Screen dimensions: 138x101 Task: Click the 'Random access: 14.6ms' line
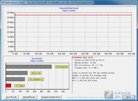(x=85, y=63)
